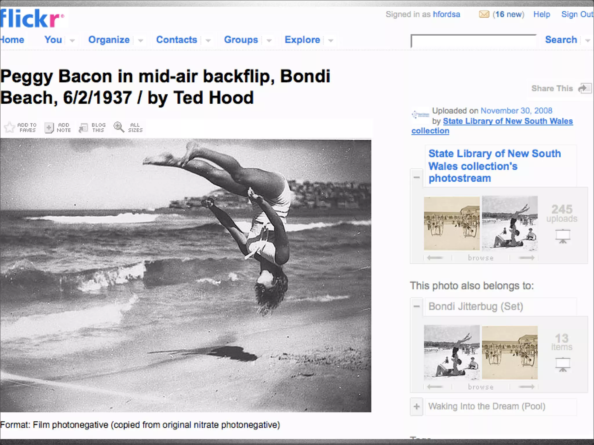Go to the Contacts menu
Image resolution: width=594 pixels, height=445 pixels.
pyautogui.click(x=176, y=40)
